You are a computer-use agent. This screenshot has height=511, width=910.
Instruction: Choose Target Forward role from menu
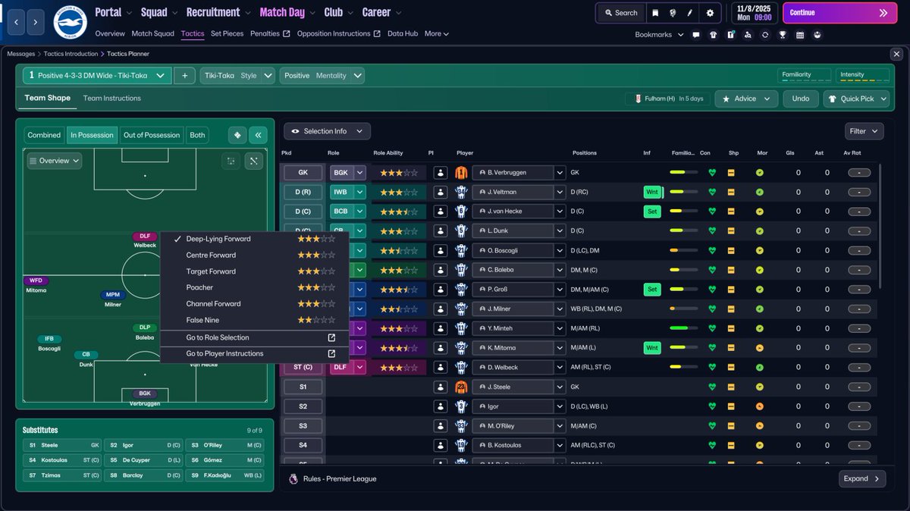[254, 271]
